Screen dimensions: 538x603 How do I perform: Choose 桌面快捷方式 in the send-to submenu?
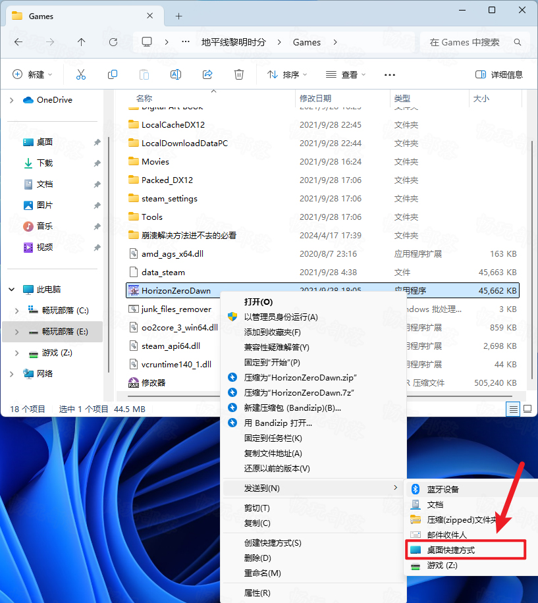(x=466, y=550)
